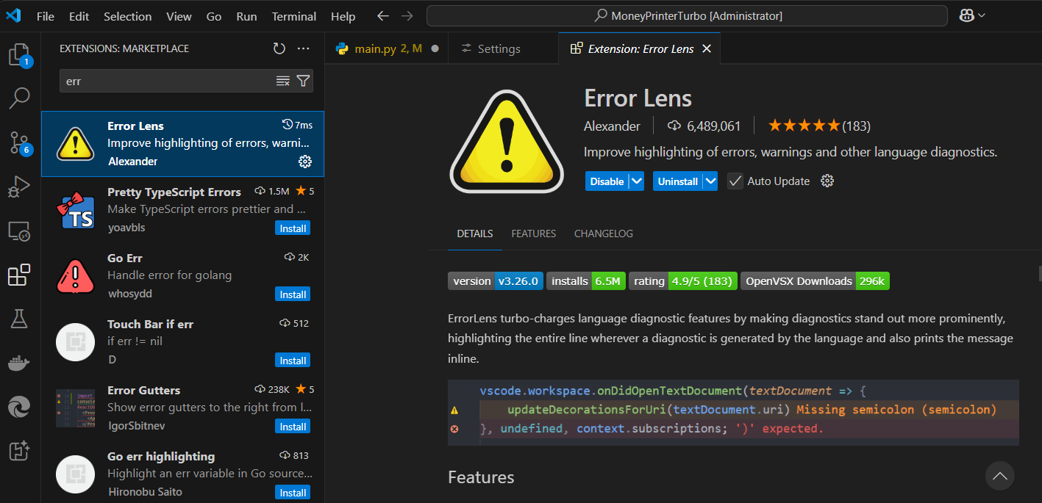Viewport: 1042px width, 503px height.
Task: Open the gear settings next to Auto Update
Action: point(827,181)
